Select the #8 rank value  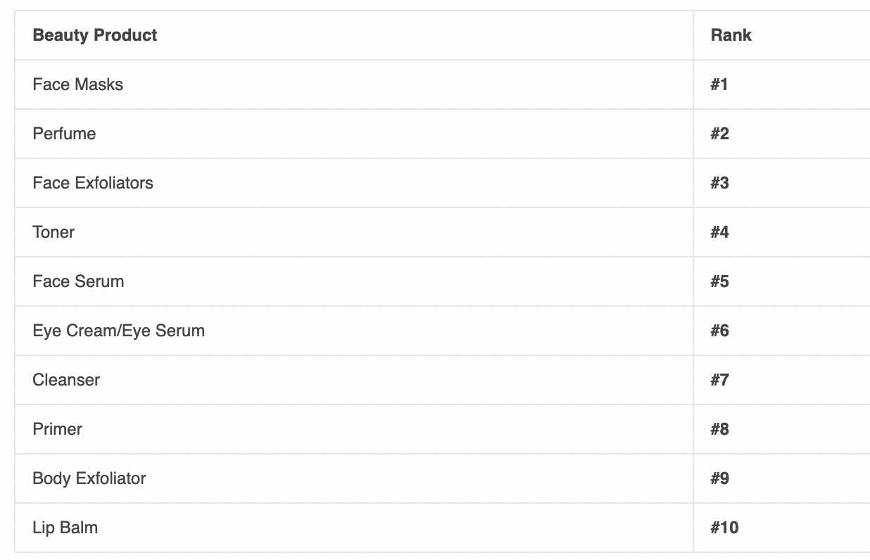(720, 429)
